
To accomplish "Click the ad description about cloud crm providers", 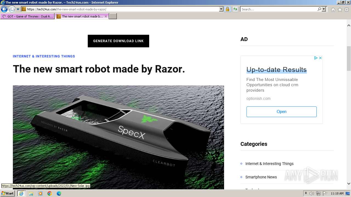I will (x=273, y=85).
